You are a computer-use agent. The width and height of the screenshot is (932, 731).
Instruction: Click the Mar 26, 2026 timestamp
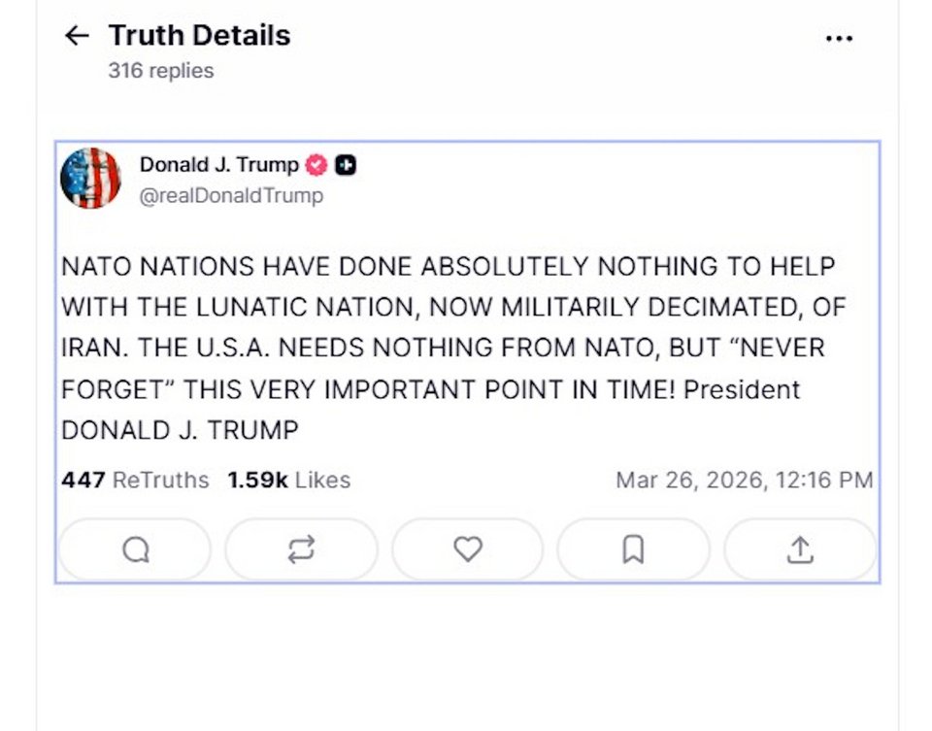point(744,480)
